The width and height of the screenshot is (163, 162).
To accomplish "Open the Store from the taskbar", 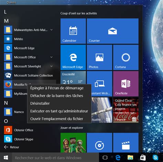I will tap(143, 158).
